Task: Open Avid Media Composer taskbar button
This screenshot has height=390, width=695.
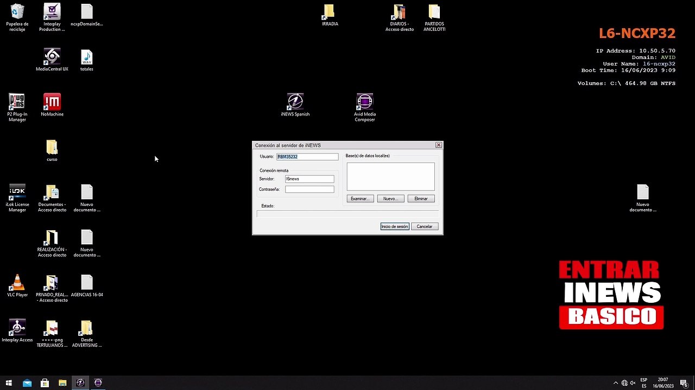Action: point(98,382)
